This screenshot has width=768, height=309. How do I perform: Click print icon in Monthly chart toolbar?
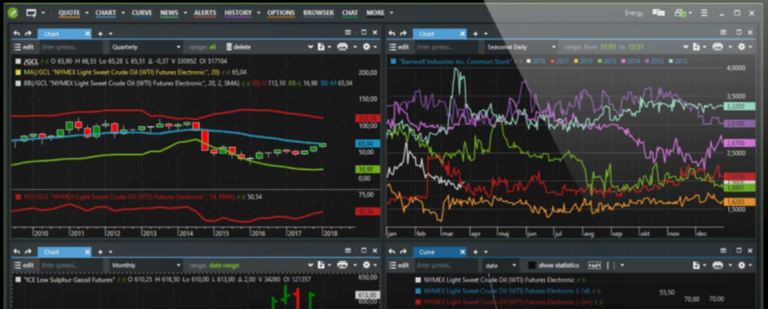click(x=342, y=265)
